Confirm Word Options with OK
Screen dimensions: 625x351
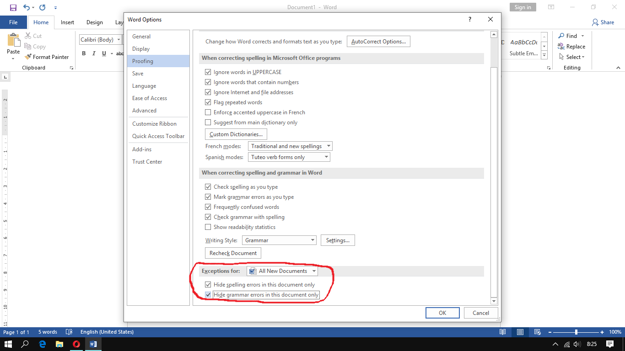[x=442, y=313]
